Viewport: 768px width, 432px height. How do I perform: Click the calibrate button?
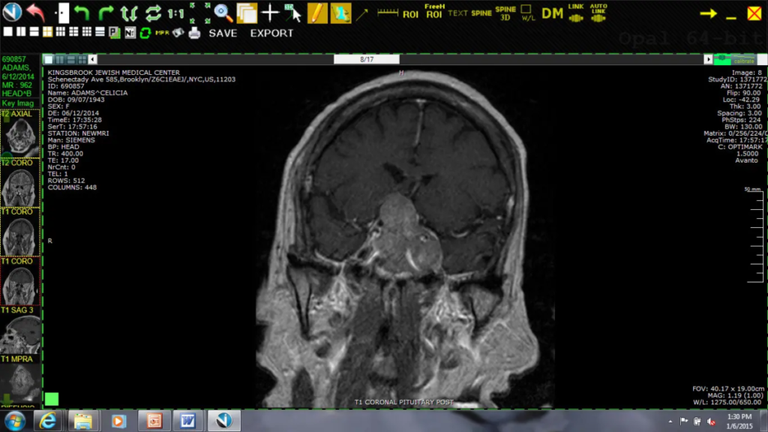(743, 61)
